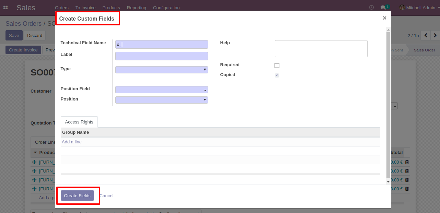
Task: Open the Products menu
Action: pos(111,8)
